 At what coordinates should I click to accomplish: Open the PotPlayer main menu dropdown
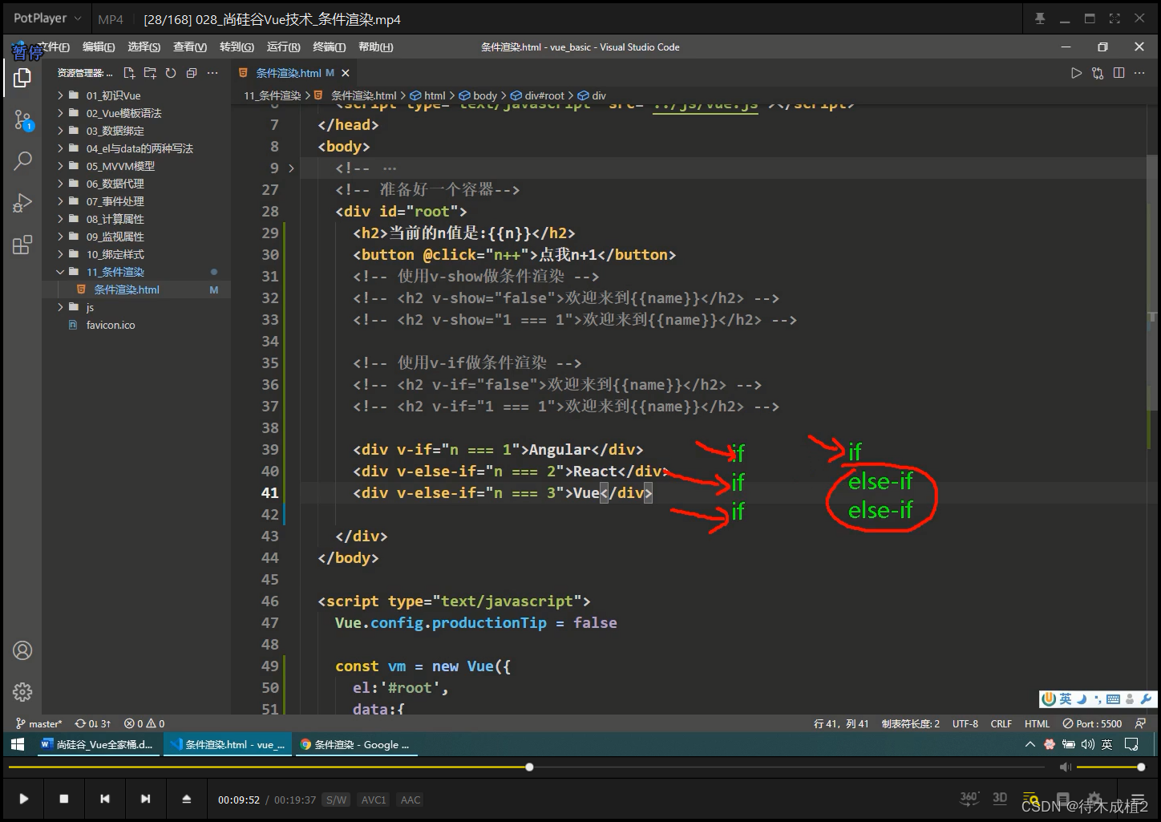click(x=47, y=18)
